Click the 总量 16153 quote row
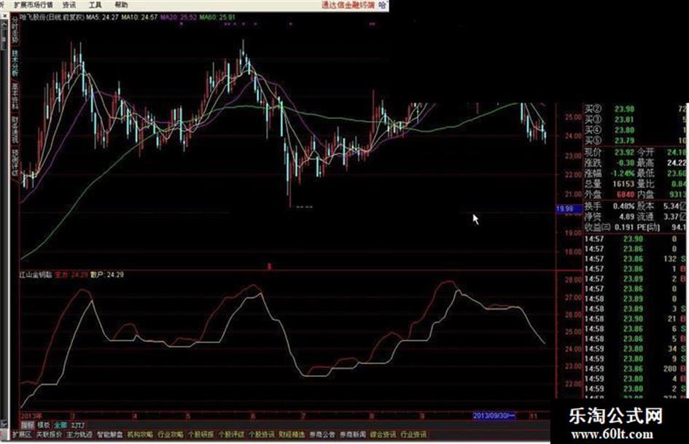 [x=610, y=184]
